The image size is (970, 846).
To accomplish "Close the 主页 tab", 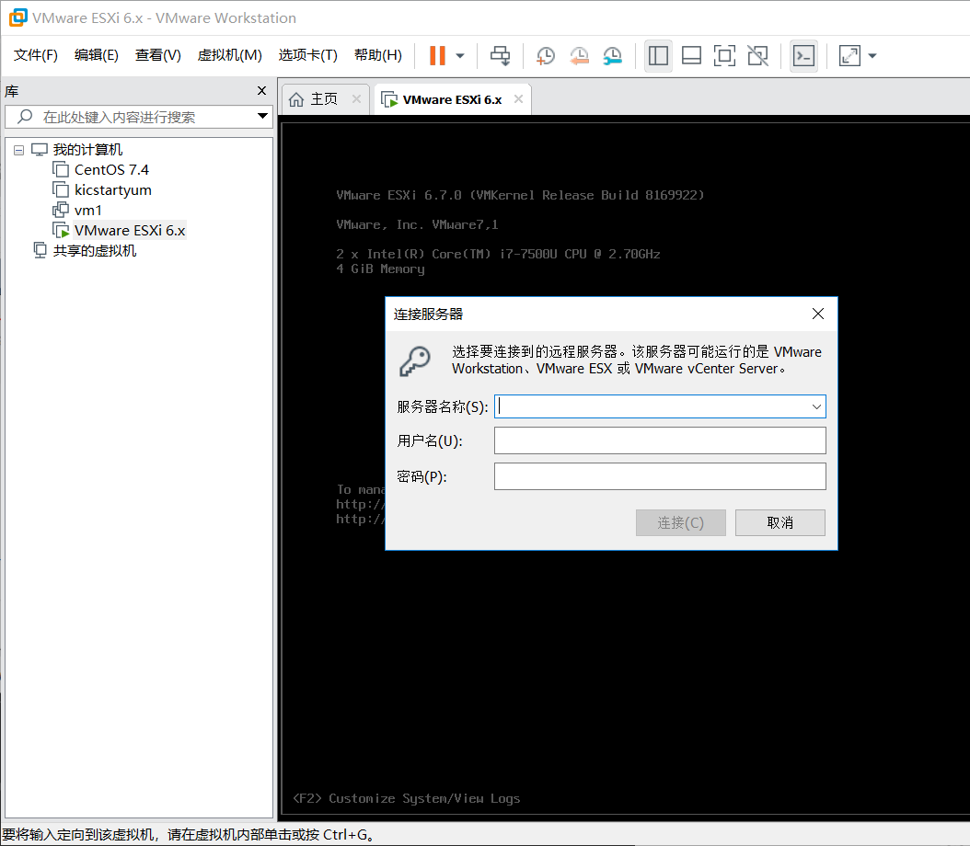I will (356, 99).
